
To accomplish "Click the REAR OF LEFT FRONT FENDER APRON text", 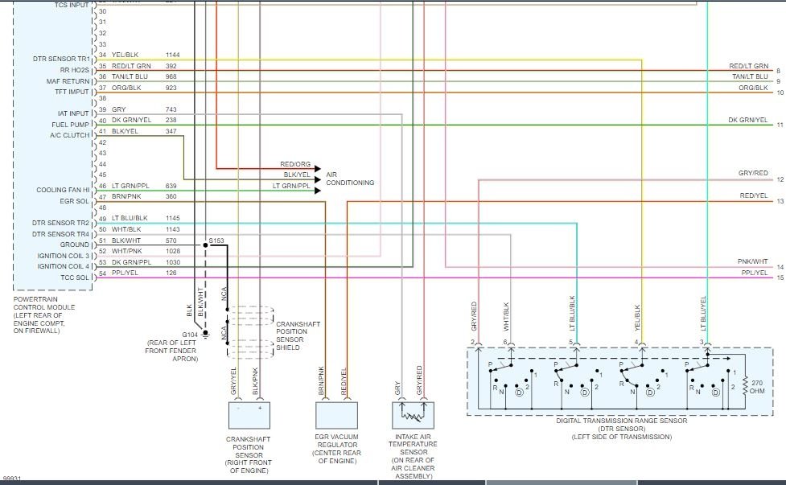I will coord(171,351).
